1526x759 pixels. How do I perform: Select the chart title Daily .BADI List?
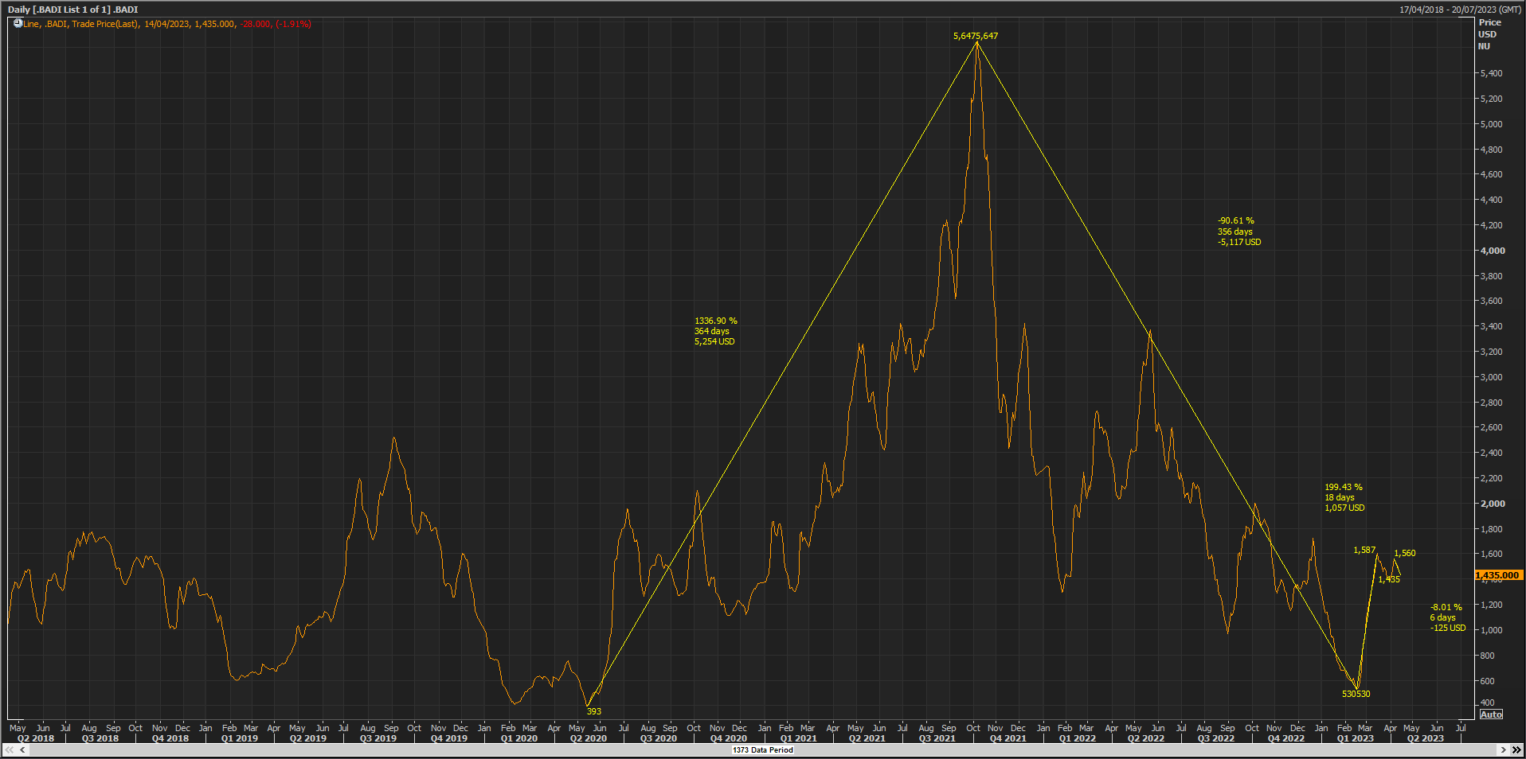(x=72, y=10)
